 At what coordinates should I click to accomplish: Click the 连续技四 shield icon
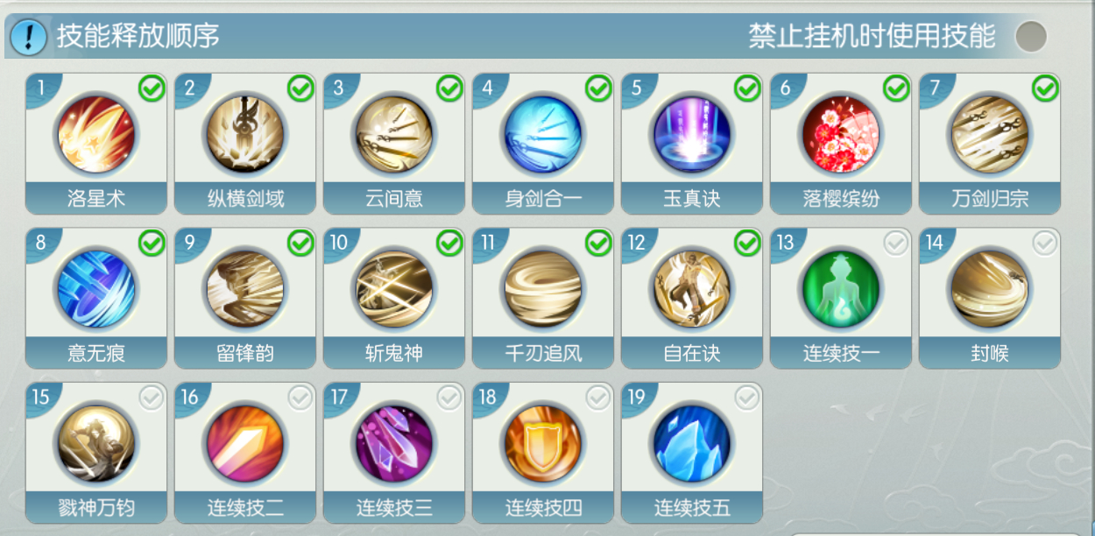(543, 443)
